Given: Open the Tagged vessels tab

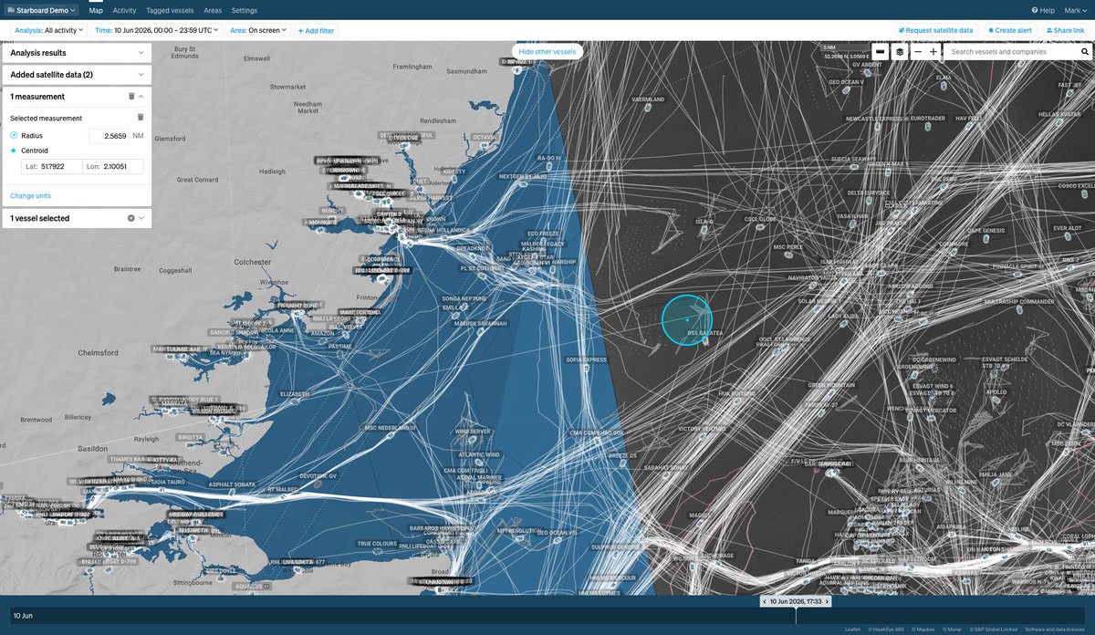Looking at the screenshot, I should point(170,10).
